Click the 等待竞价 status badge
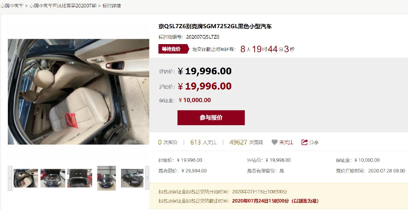Image resolution: width=408 pixels, height=210 pixels. click(173, 49)
